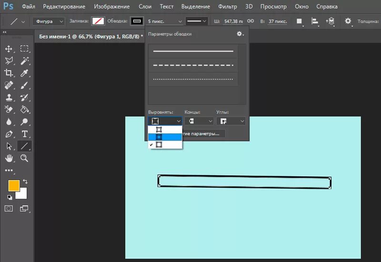Click the В: height input field

(x=278, y=21)
